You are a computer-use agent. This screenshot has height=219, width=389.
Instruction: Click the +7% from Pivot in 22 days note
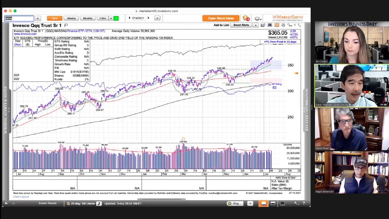coord(280,42)
